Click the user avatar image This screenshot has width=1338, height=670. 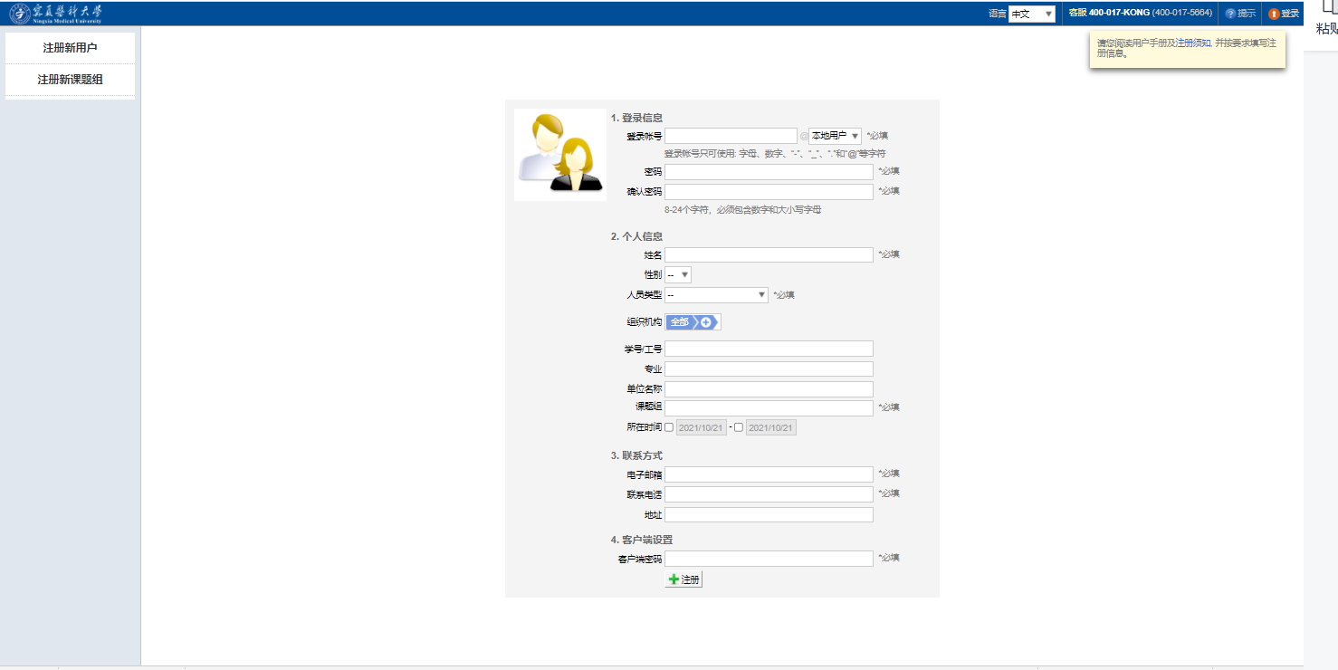[559, 155]
